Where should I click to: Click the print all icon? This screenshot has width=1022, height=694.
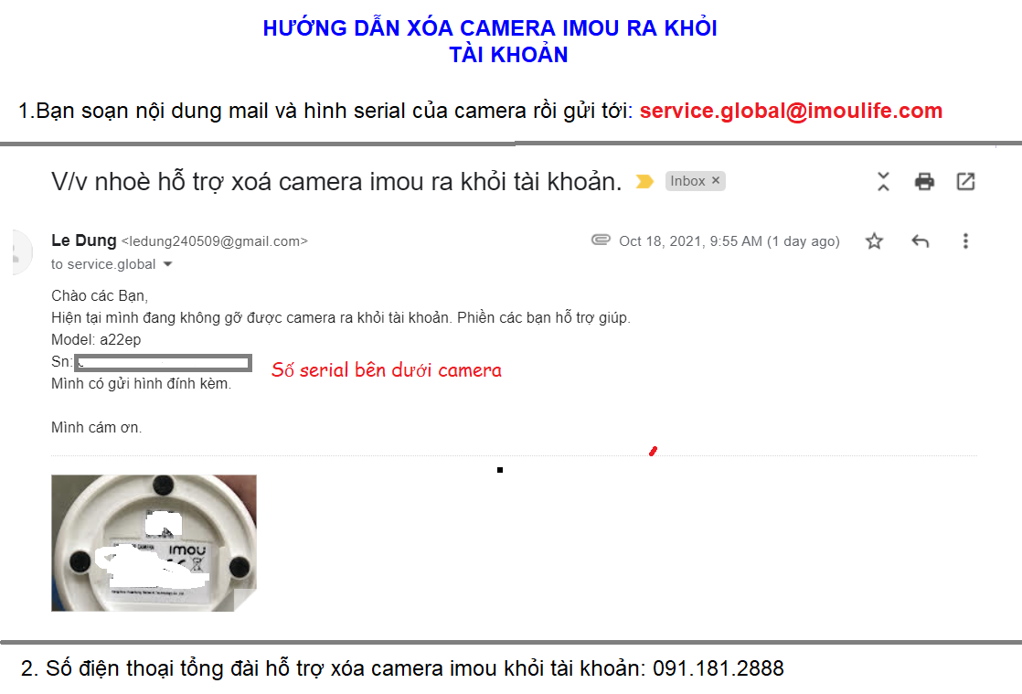click(924, 181)
